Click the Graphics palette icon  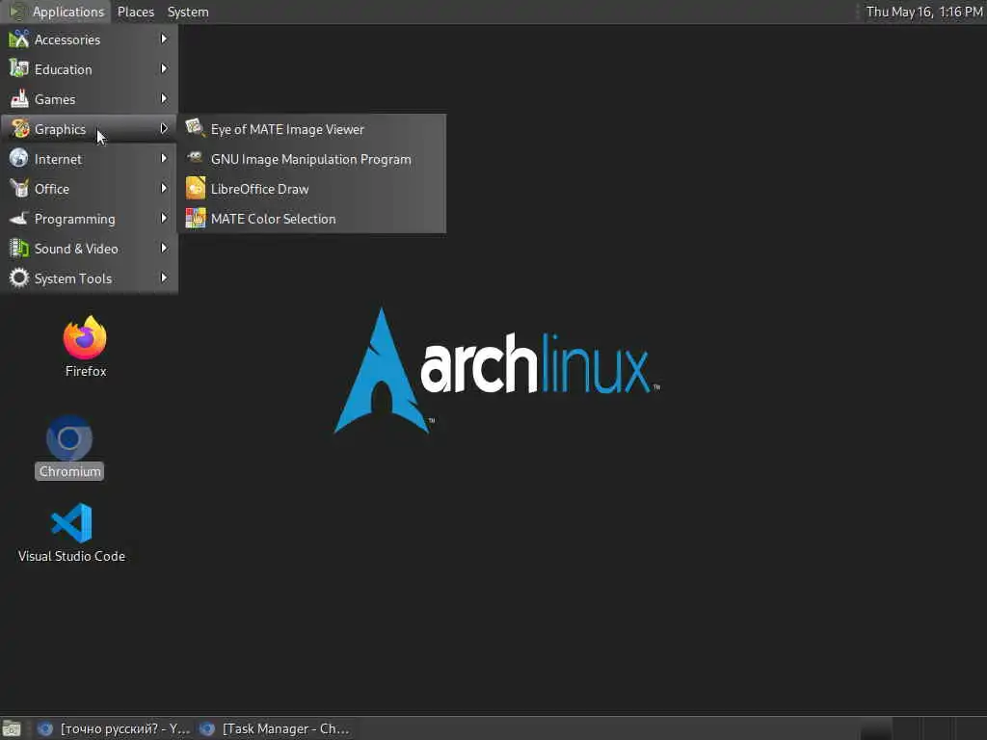point(19,128)
